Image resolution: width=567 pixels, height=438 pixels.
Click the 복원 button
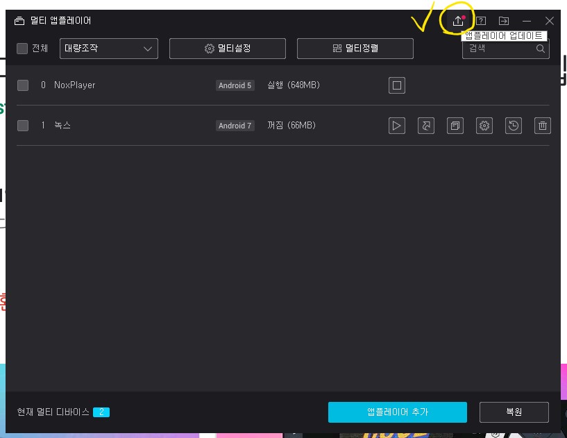pos(514,412)
